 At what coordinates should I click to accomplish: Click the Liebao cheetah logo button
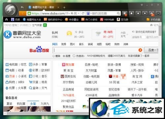tap(11, 10)
